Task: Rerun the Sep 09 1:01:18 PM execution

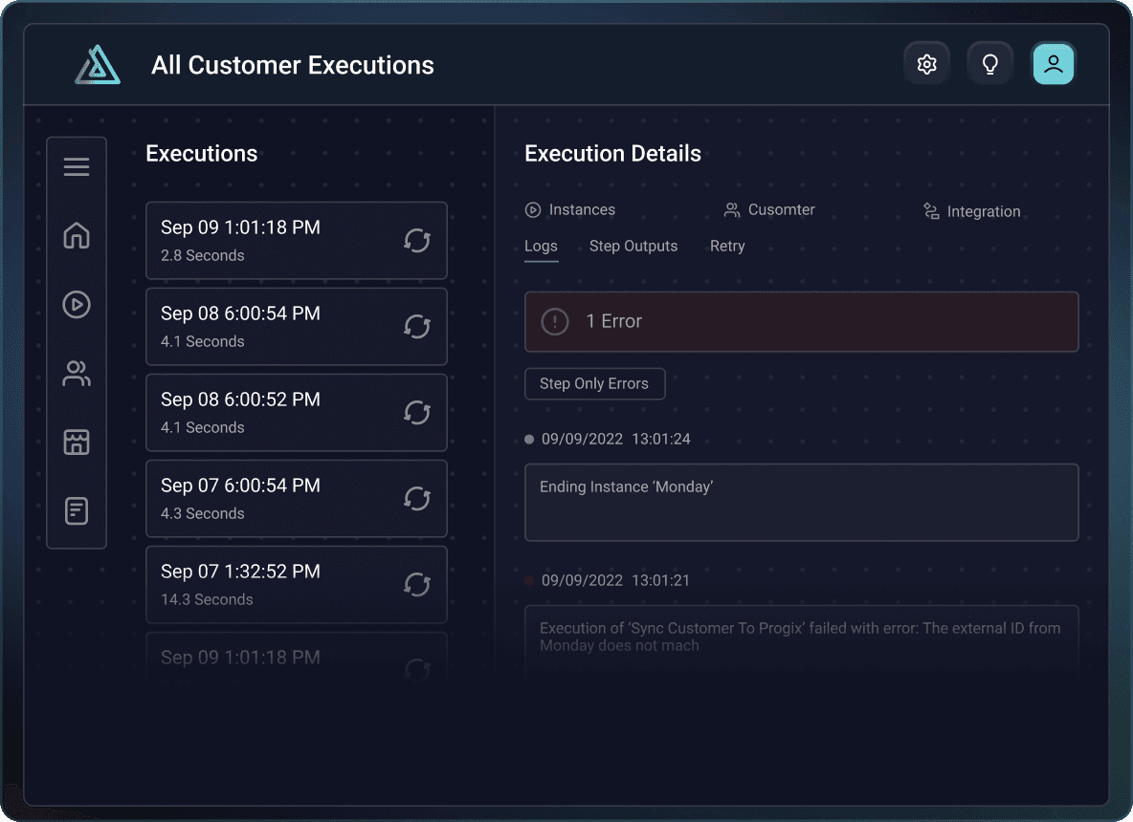Action: [417, 240]
